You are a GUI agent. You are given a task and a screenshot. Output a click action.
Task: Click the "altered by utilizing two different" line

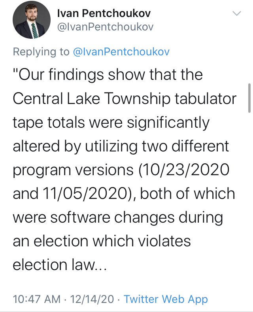(121, 146)
